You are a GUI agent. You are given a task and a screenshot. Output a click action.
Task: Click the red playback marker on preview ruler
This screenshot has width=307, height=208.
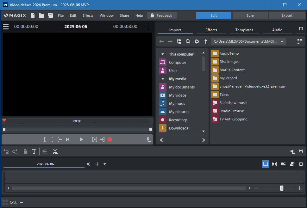point(4,121)
